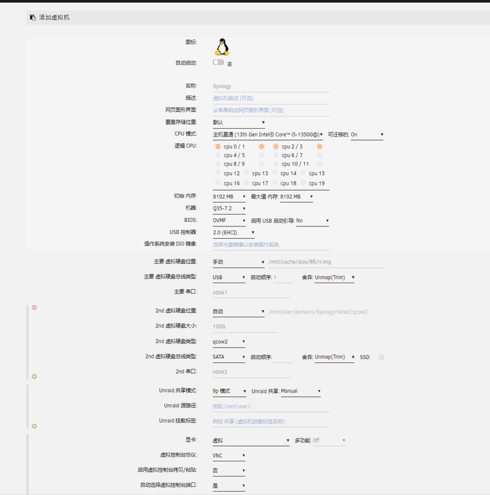
Task: Open the 覆盖存储位置 dropdown showing 默认
Action: pos(238,123)
